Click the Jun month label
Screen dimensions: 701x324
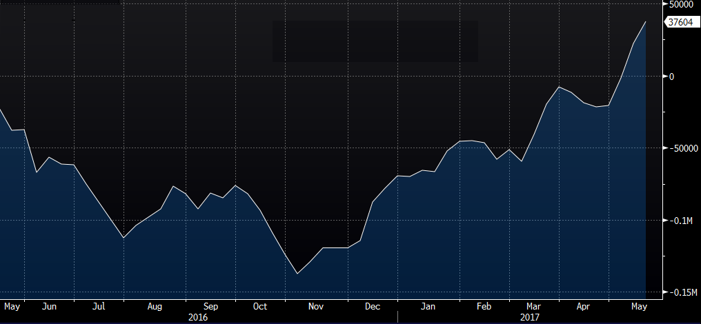pos(49,307)
